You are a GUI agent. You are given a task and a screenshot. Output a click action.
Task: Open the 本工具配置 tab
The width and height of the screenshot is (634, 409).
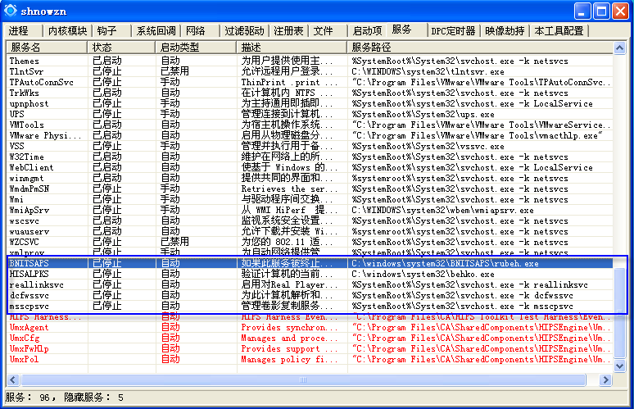(x=559, y=31)
